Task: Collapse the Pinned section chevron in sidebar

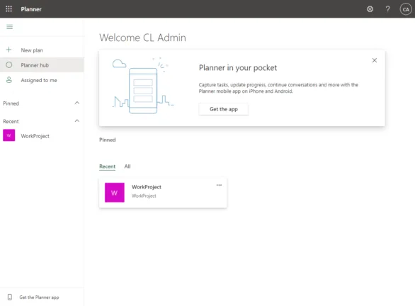Action: tap(77, 103)
